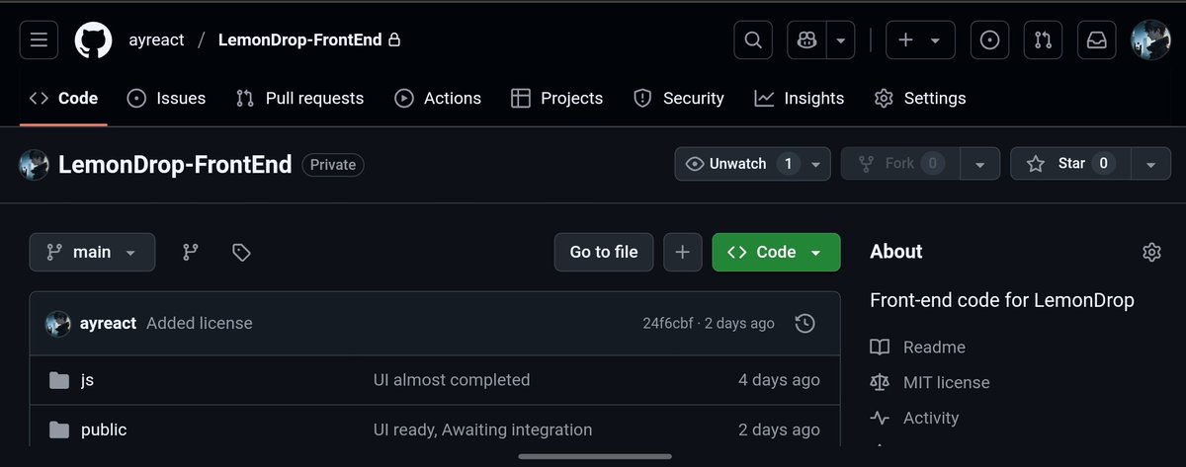This screenshot has height=467, width=1186.
Task: Click the Front-end code for LemonDrop description
Action: [1002, 300]
